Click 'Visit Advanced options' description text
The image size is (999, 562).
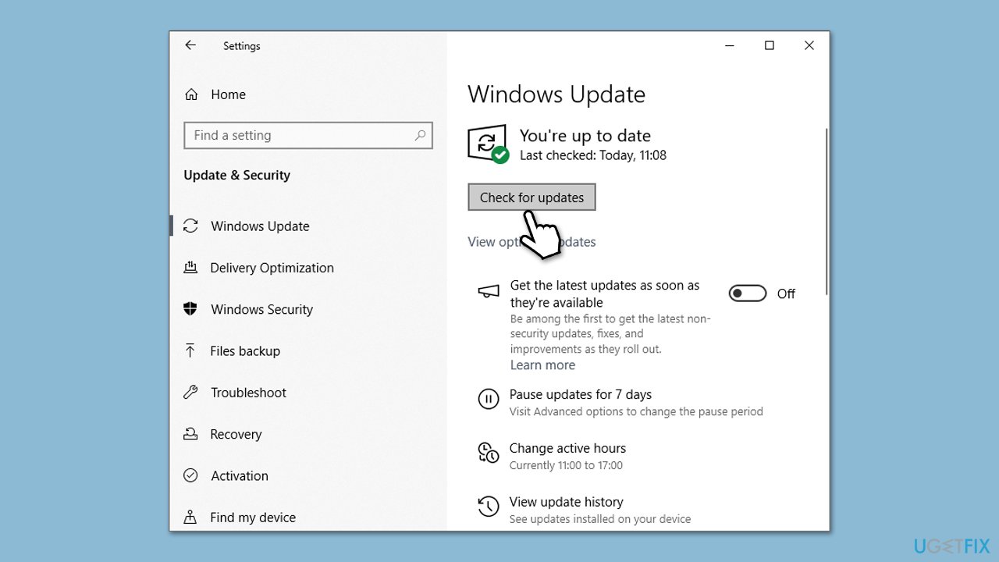coord(636,411)
